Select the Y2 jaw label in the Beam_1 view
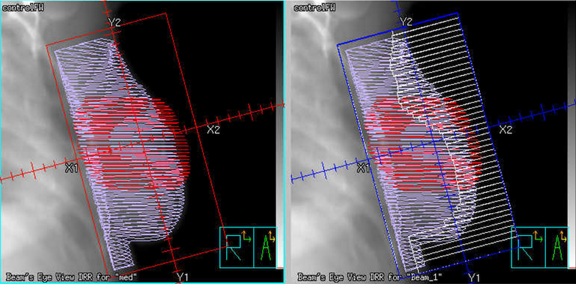The width and height of the screenshot is (576, 284). pyautogui.click(x=406, y=22)
